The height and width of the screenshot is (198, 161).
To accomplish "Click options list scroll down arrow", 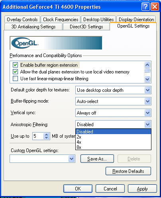I will tap(147, 79).
